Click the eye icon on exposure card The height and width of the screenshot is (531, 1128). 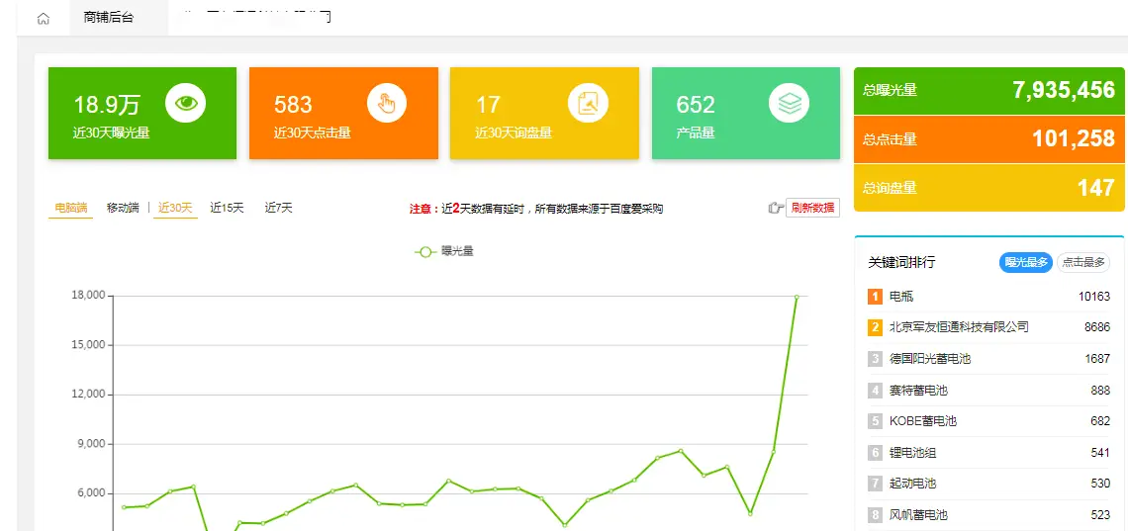coord(186,103)
